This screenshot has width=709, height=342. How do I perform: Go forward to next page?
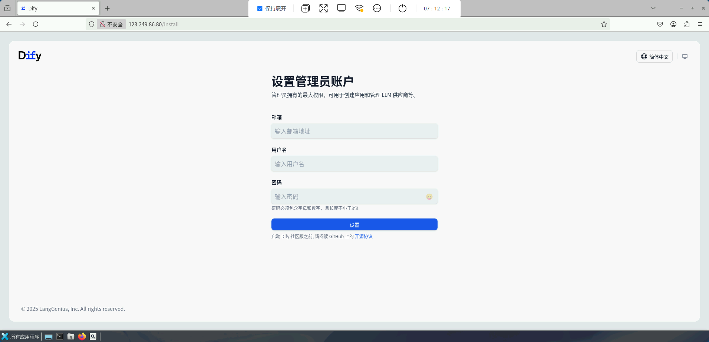22,24
